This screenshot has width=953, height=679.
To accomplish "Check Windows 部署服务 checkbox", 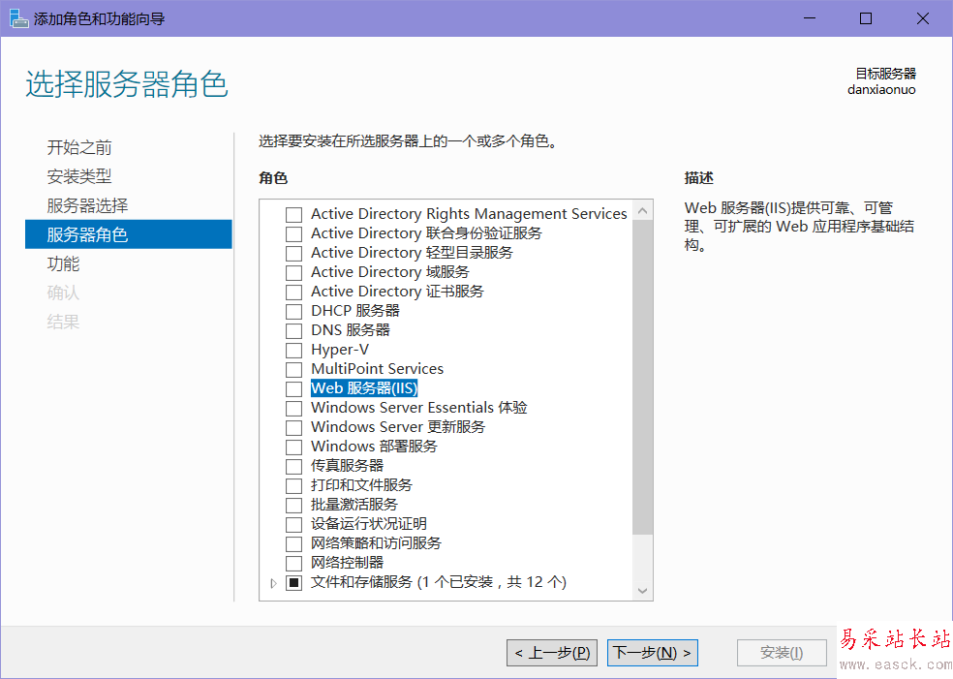I will click(294, 448).
